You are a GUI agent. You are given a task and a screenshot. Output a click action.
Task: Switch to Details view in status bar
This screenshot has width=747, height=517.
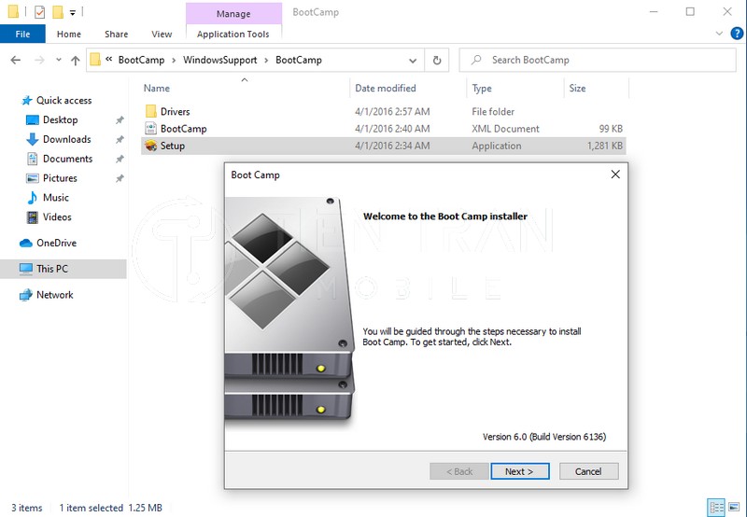pos(716,508)
